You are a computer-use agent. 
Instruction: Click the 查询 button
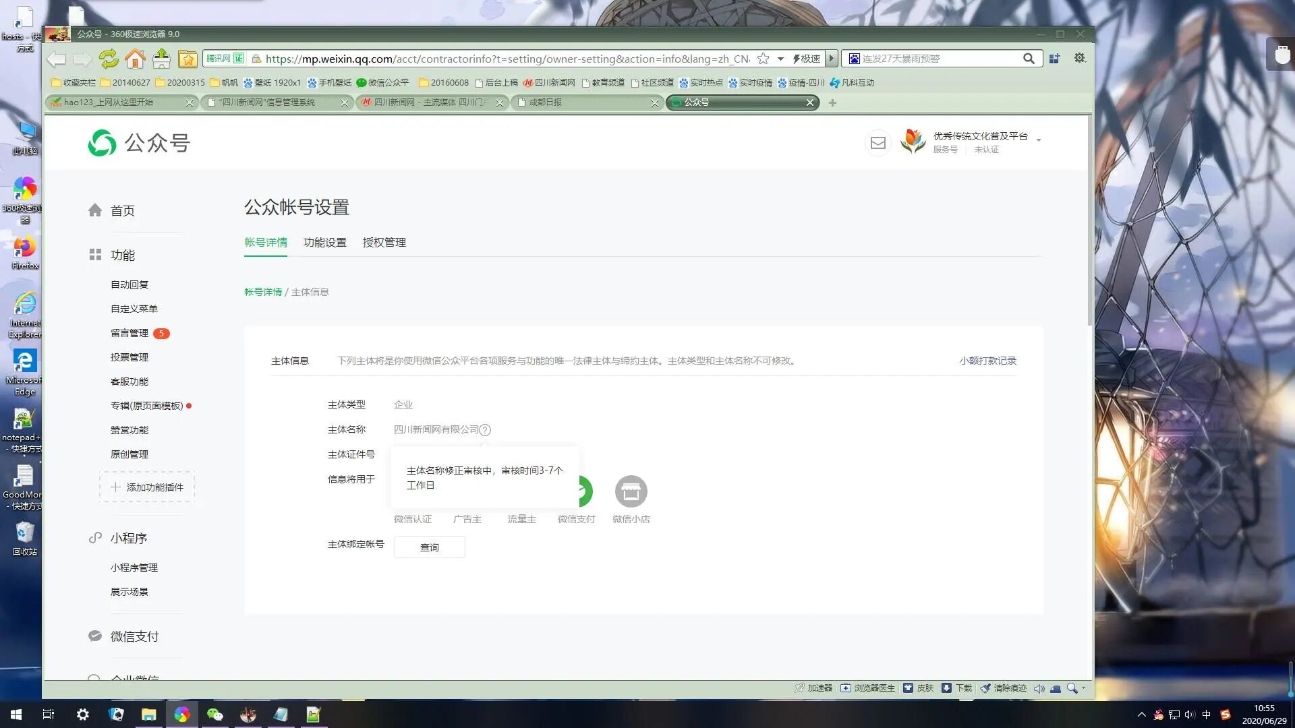tap(429, 547)
